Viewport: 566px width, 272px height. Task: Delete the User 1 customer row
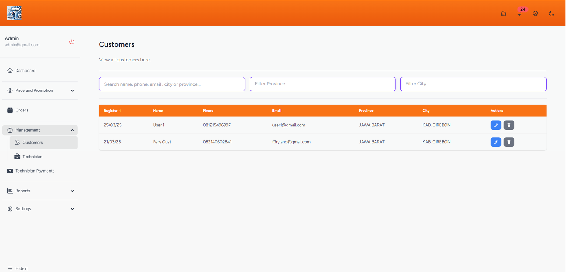pyautogui.click(x=509, y=125)
